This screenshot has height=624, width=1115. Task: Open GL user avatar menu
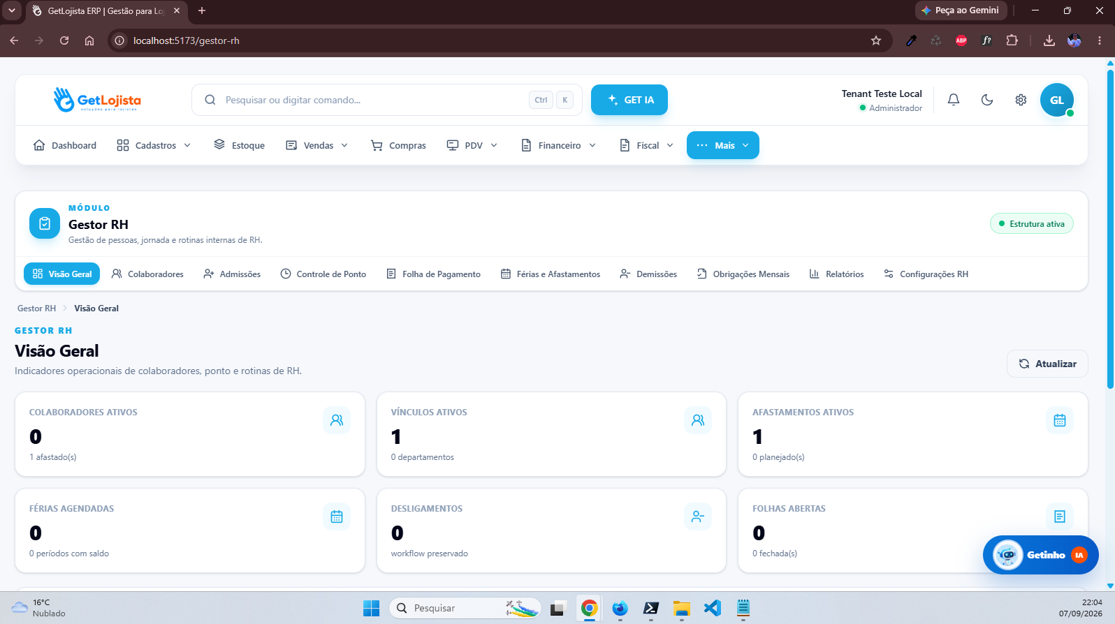point(1057,100)
